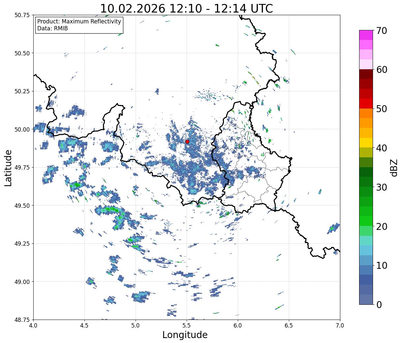Click latitude tick label "49.75"
This screenshot has width=402, height=343.
tap(22, 168)
